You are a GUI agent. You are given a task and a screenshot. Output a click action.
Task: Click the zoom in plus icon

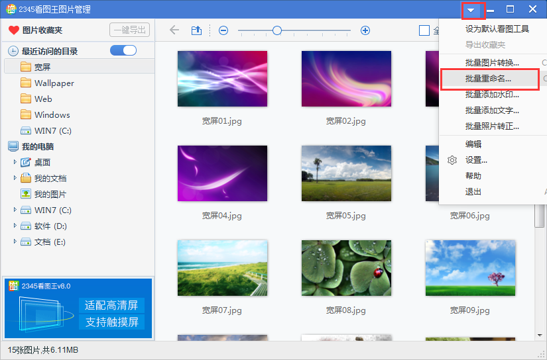pyautogui.click(x=365, y=30)
